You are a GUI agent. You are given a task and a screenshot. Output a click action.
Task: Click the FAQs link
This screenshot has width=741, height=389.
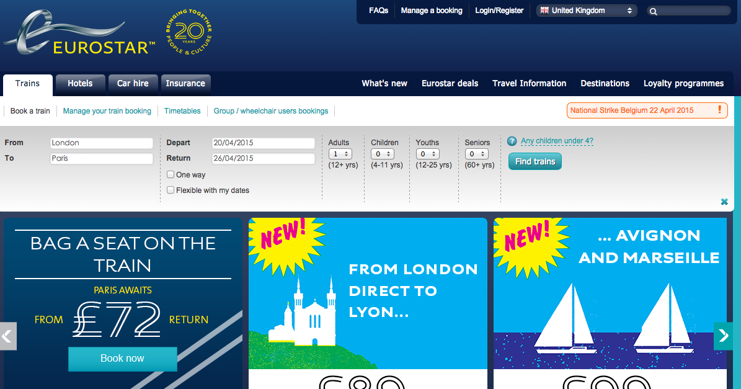point(378,11)
